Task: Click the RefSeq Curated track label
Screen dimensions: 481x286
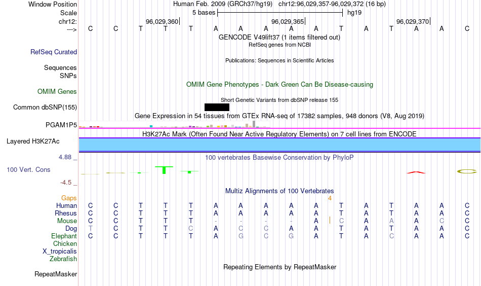Action: (54, 52)
